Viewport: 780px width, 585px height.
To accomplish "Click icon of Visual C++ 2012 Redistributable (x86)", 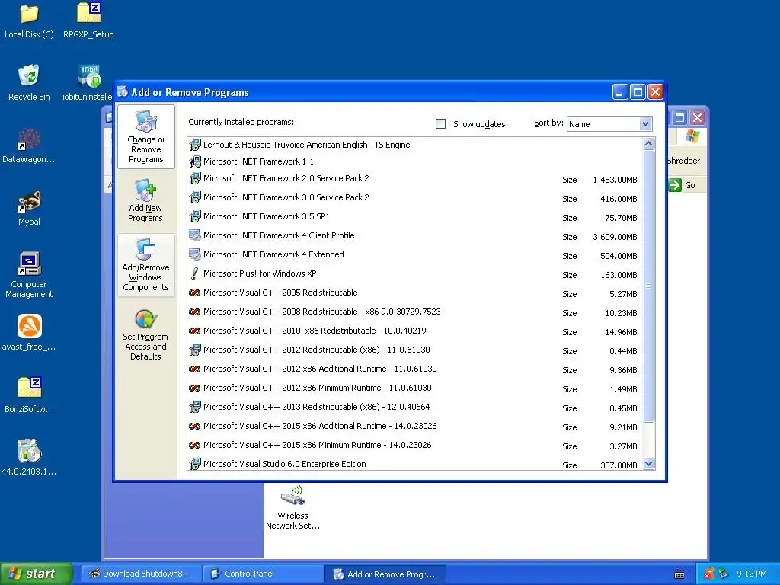I will tap(195, 350).
